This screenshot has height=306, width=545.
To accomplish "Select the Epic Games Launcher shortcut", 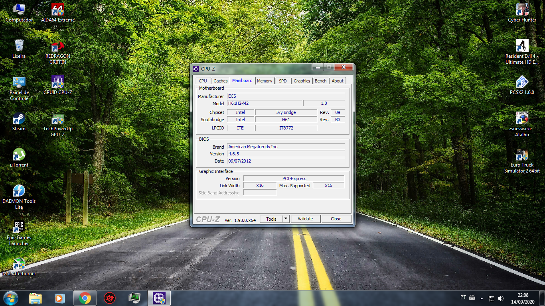I will pyautogui.click(x=19, y=233).
